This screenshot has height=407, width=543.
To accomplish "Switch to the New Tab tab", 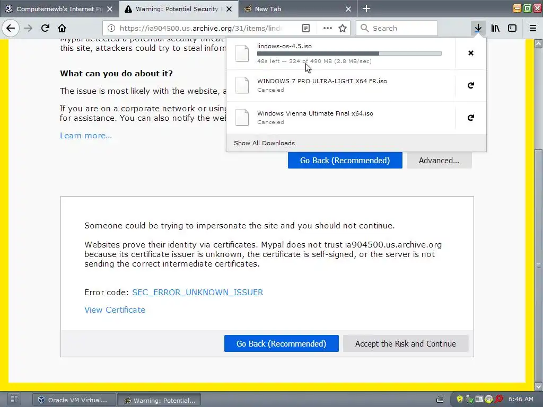I will tap(298, 9).
